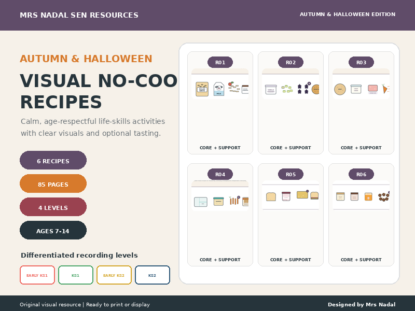Click CORE + SUPPORT under the R03 card
This screenshot has width=415, height=311.
(x=361, y=148)
